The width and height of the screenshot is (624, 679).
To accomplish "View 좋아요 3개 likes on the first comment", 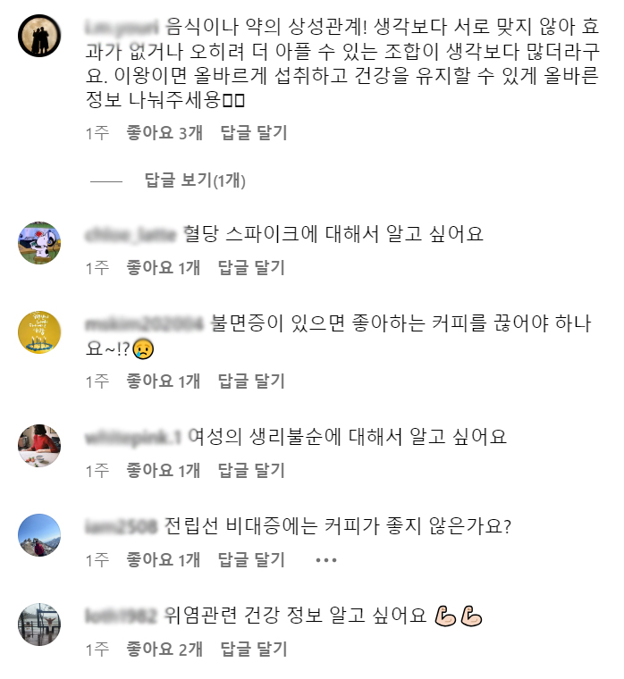I will [164, 132].
